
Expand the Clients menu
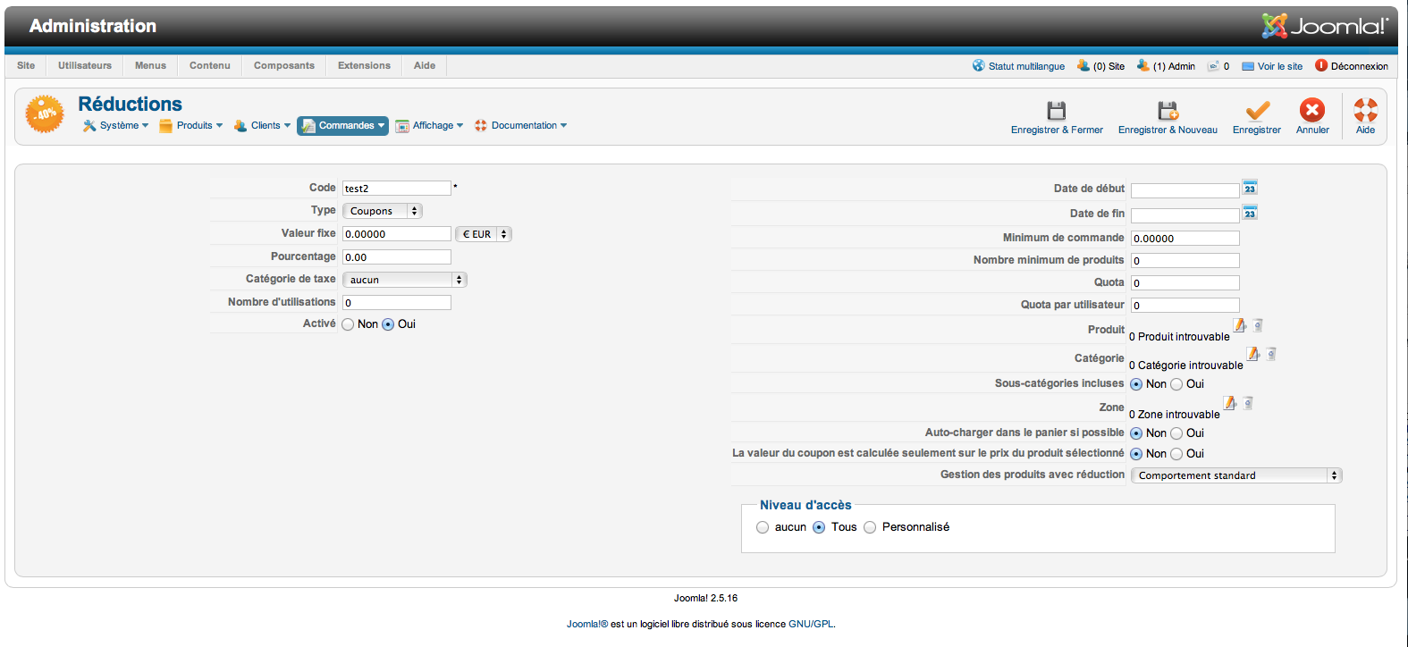(x=263, y=126)
